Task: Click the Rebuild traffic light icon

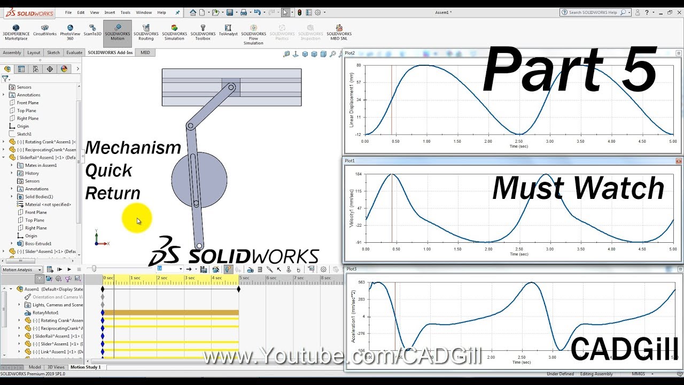Action: (x=299, y=12)
